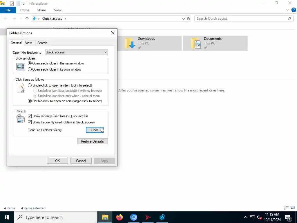Select Open each folder in its own window
Screen dimensions: 297x223
pos(55,69)
